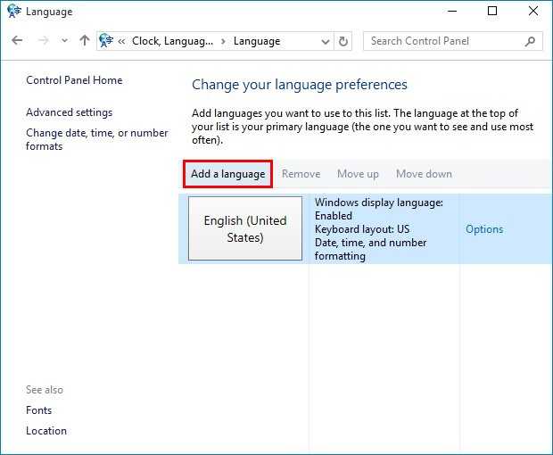This screenshot has width=553, height=455.
Task: Click the Forward navigation arrow
Action: click(43, 40)
